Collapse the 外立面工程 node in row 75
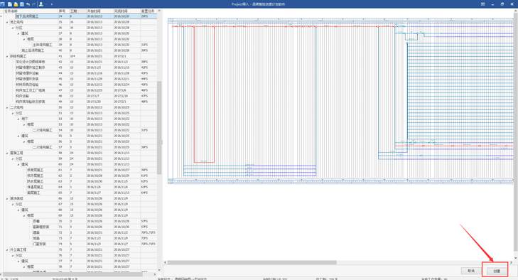Viewport: 518px width, 280px height. [x=7, y=250]
